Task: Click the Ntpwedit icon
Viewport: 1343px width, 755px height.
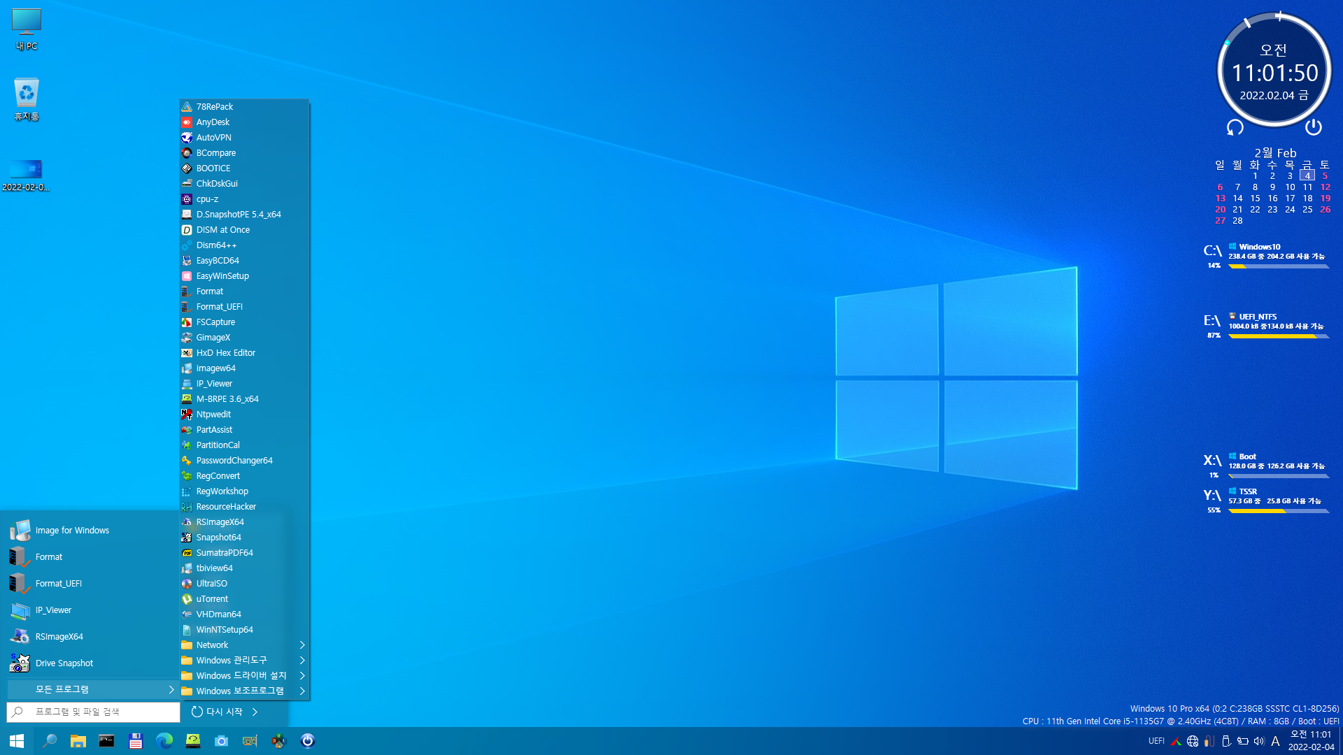Action: point(187,415)
